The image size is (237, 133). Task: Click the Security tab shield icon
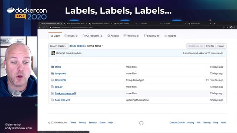coord(145,36)
